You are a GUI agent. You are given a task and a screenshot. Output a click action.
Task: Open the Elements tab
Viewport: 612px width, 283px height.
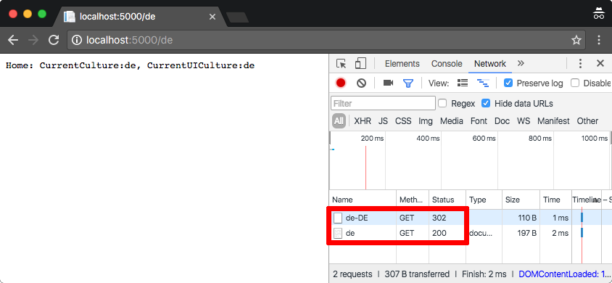click(x=402, y=64)
